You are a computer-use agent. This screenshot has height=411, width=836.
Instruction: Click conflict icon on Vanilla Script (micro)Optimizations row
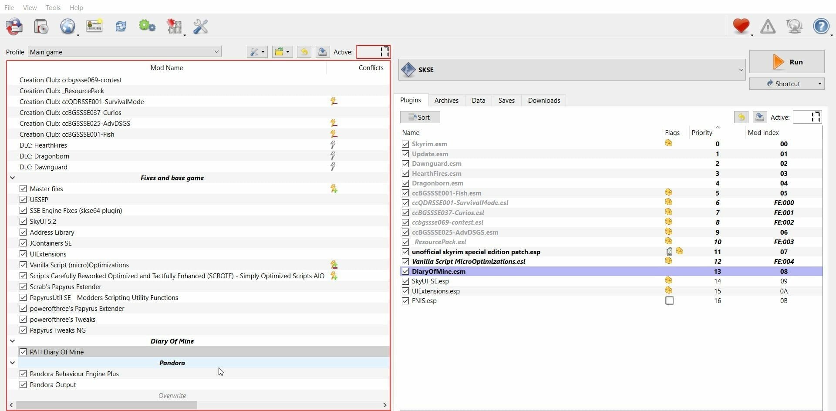[334, 265]
